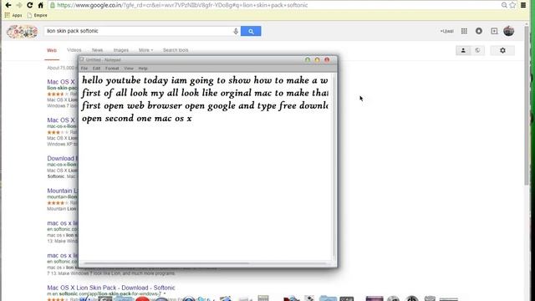Open Notepad's Edit menu
The width and height of the screenshot is (535, 301).
[97, 69]
